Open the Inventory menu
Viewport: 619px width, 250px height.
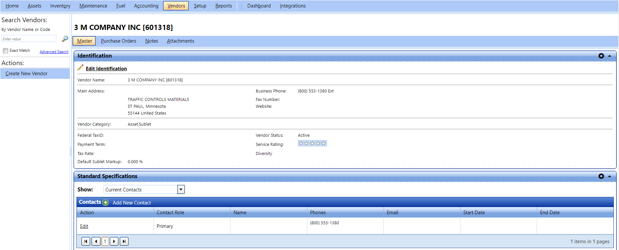tap(60, 6)
